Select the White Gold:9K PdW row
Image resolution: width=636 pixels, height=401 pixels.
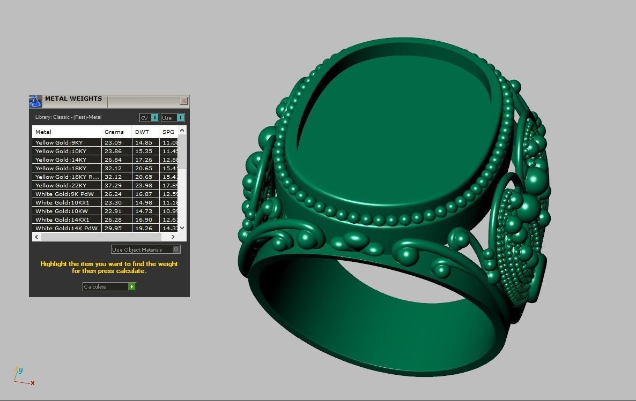tap(105, 194)
